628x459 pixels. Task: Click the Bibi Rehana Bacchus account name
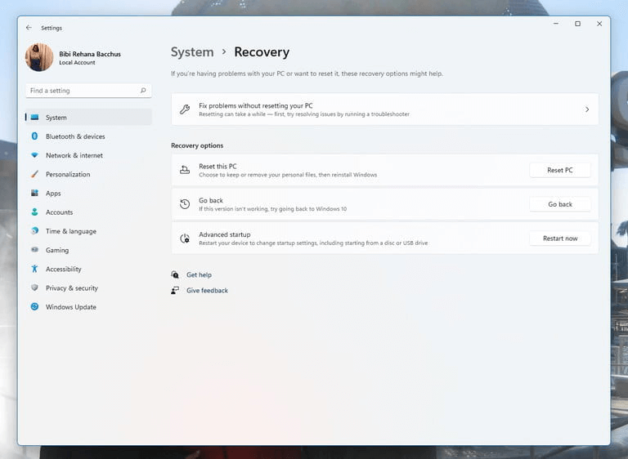(x=90, y=54)
